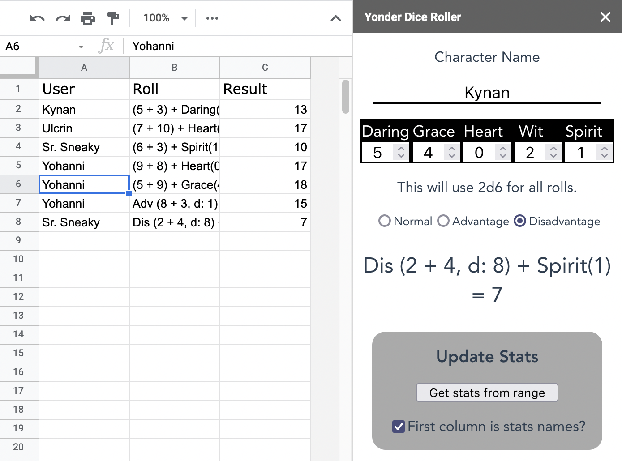Collapse the menus with the up chevron

tap(336, 18)
